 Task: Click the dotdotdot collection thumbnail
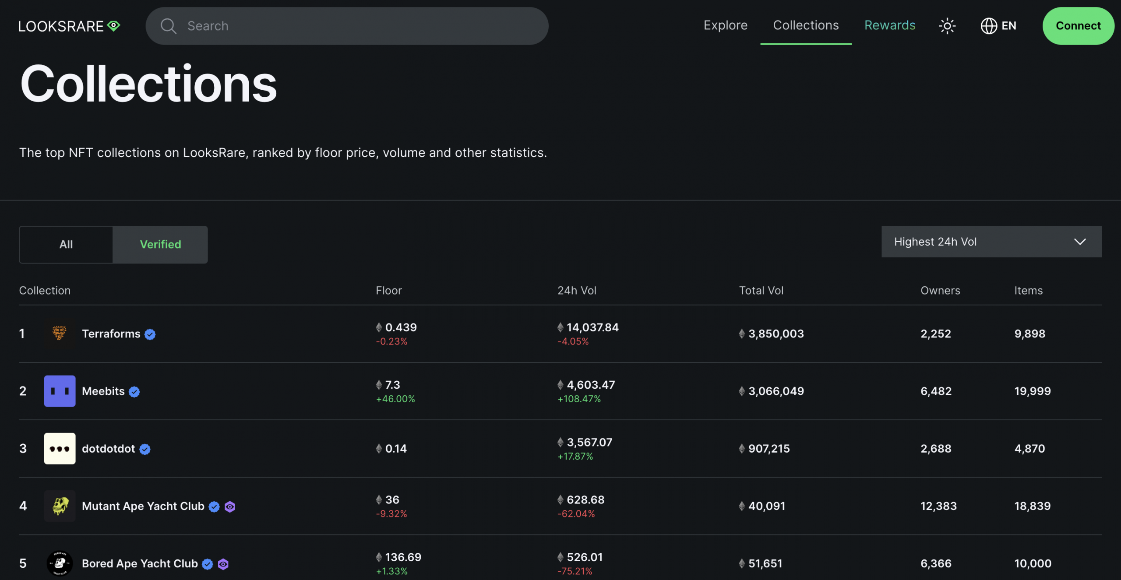click(x=60, y=448)
